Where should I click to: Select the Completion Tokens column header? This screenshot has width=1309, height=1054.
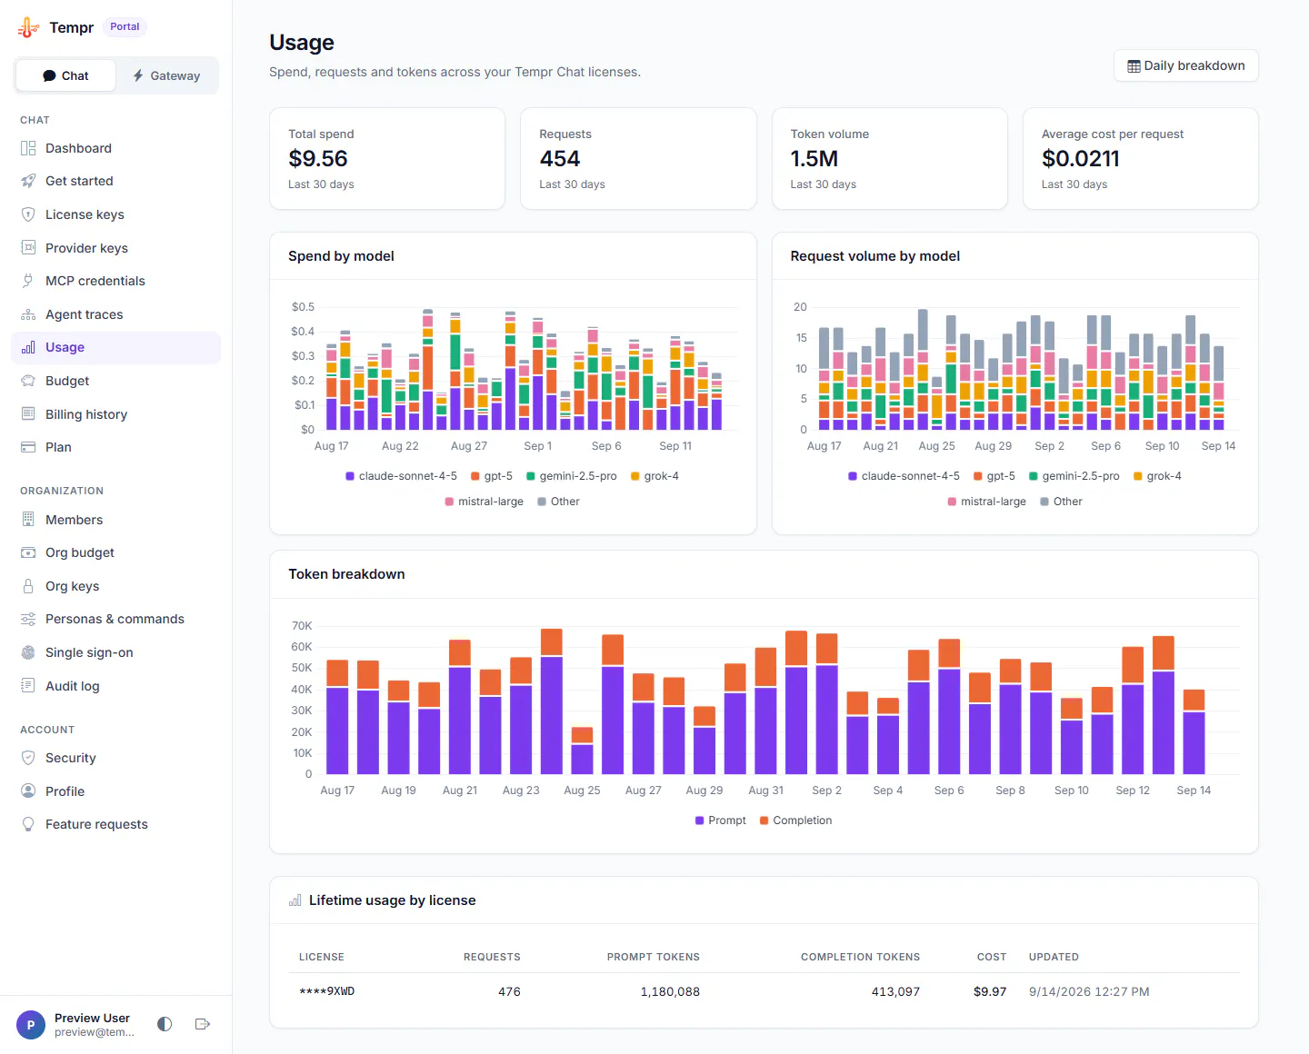coord(860,957)
